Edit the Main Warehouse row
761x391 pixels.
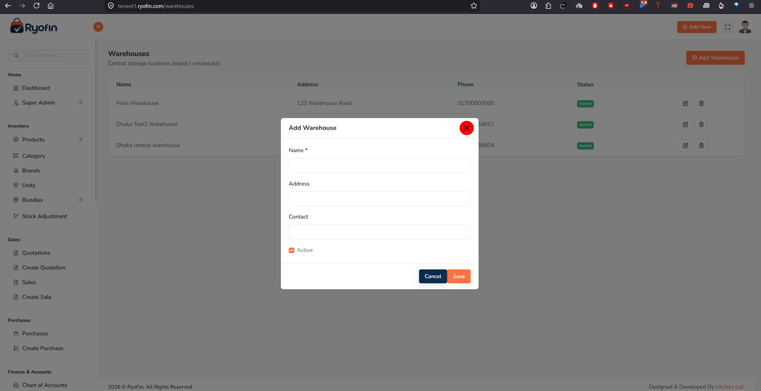(x=686, y=103)
